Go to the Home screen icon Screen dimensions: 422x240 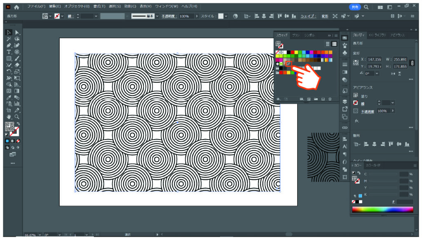(16, 7)
